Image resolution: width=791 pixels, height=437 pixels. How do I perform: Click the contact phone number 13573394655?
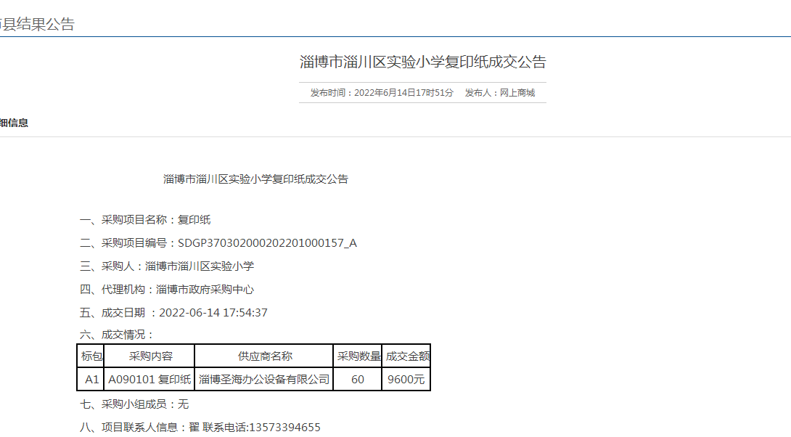(x=284, y=428)
